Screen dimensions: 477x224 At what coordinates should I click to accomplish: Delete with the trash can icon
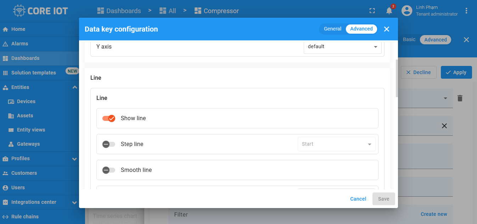(460, 98)
